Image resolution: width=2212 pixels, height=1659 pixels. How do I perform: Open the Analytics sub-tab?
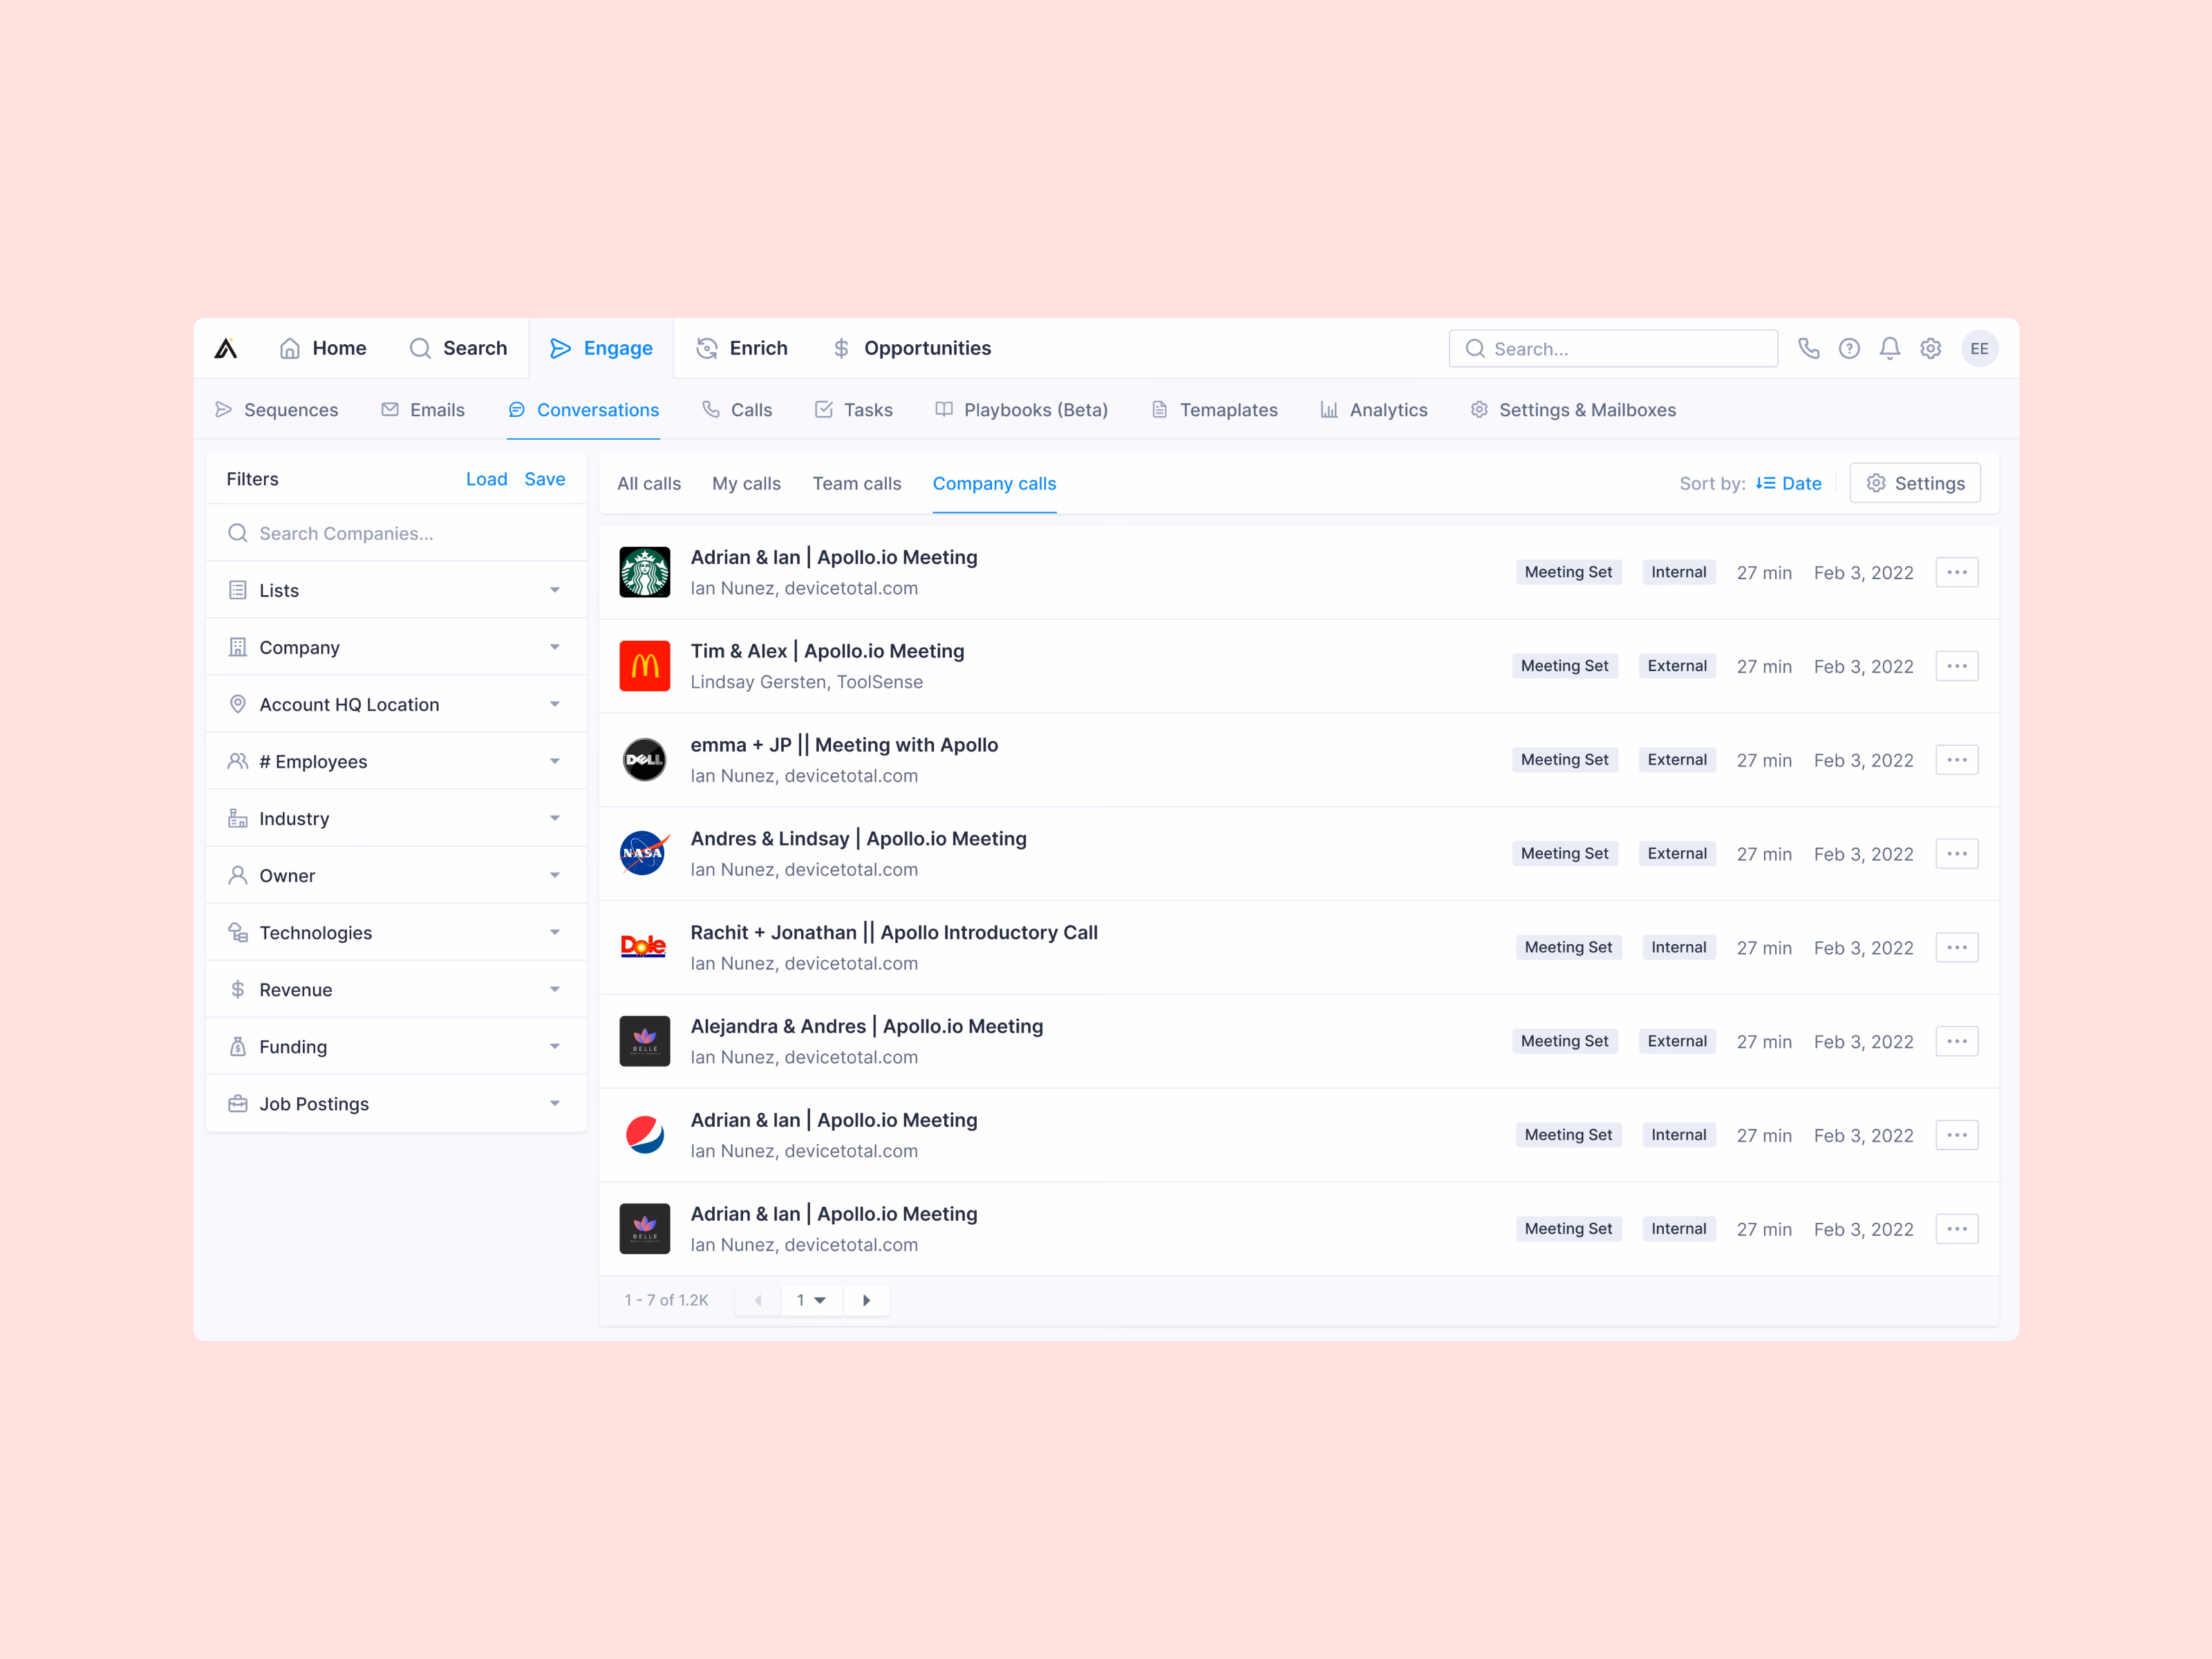click(x=1374, y=410)
